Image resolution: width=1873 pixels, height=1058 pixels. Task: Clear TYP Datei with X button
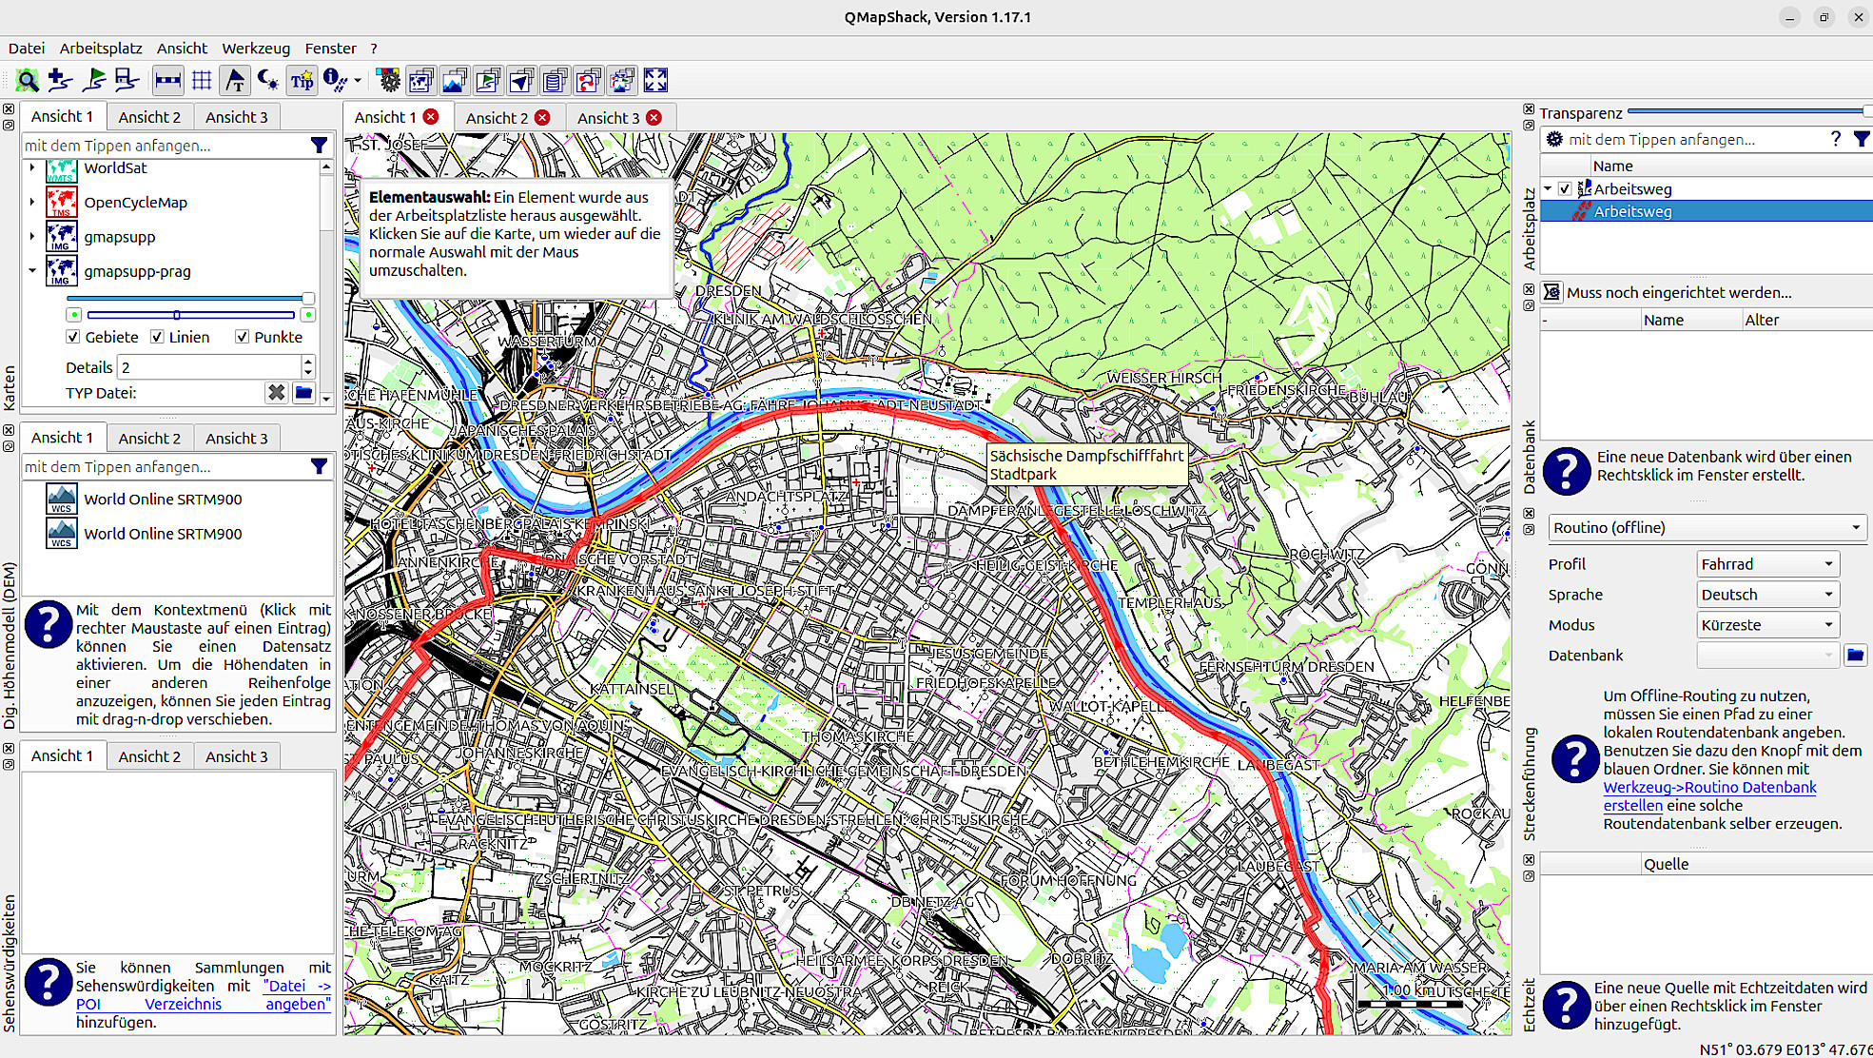pos(276,392)
